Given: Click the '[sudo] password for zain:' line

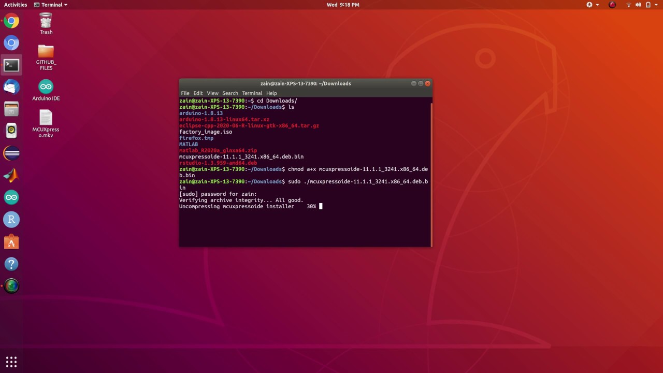Looking at the screenshot, I should point(218,194).
